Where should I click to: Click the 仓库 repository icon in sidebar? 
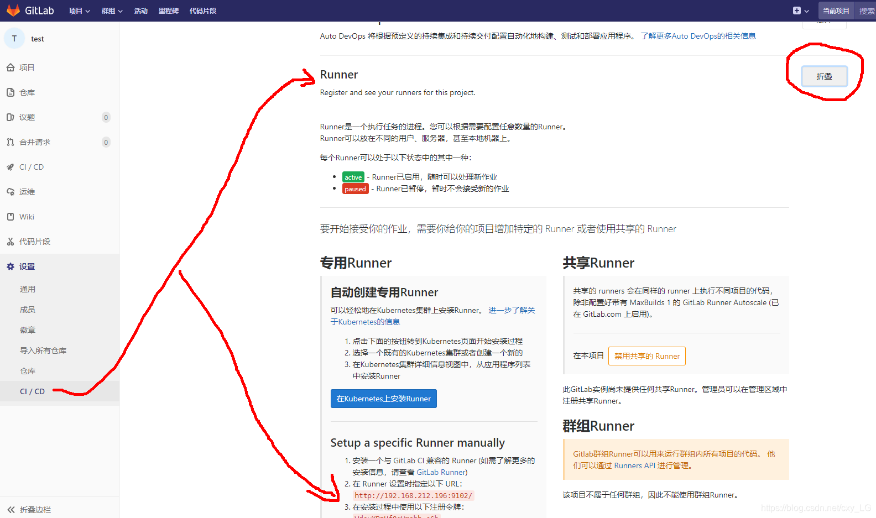point(11,92)
